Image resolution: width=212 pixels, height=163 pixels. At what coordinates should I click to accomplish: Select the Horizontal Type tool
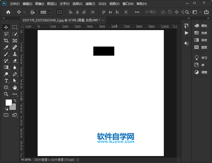pos(6,81)
